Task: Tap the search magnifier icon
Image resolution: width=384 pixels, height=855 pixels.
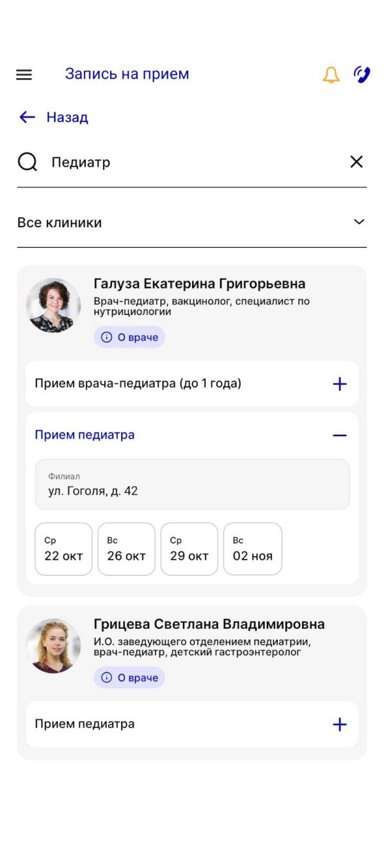Action: tap(28, 163)
